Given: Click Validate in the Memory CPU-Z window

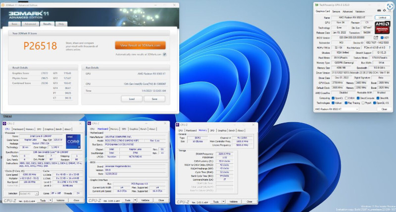Looking at the screenshot, I should click(x=233, y=202).
